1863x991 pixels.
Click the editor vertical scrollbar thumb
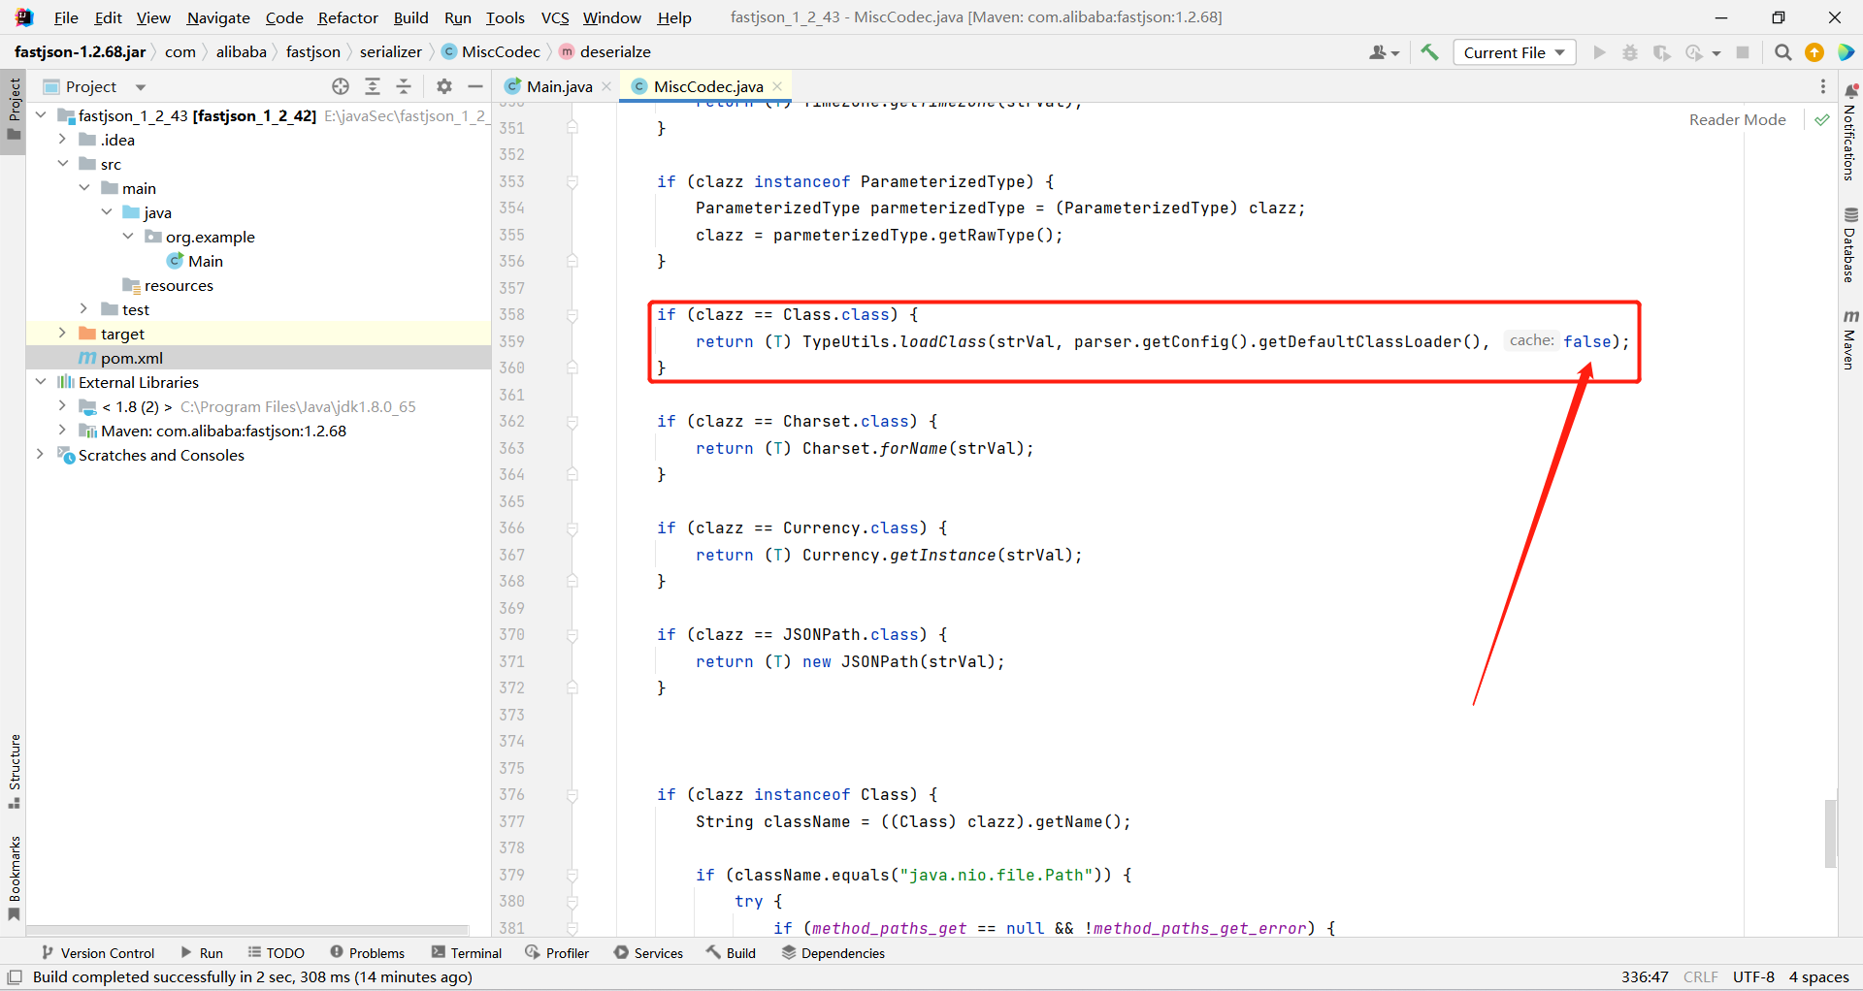[x=1830, y=833]
